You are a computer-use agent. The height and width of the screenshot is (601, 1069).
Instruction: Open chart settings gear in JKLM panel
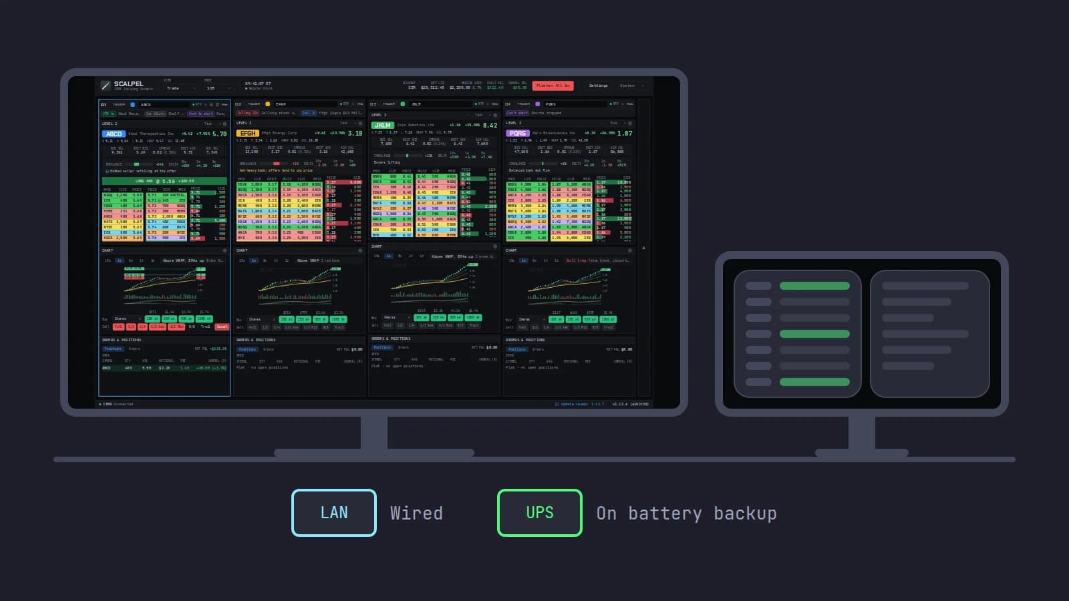(x=495, y=246)
